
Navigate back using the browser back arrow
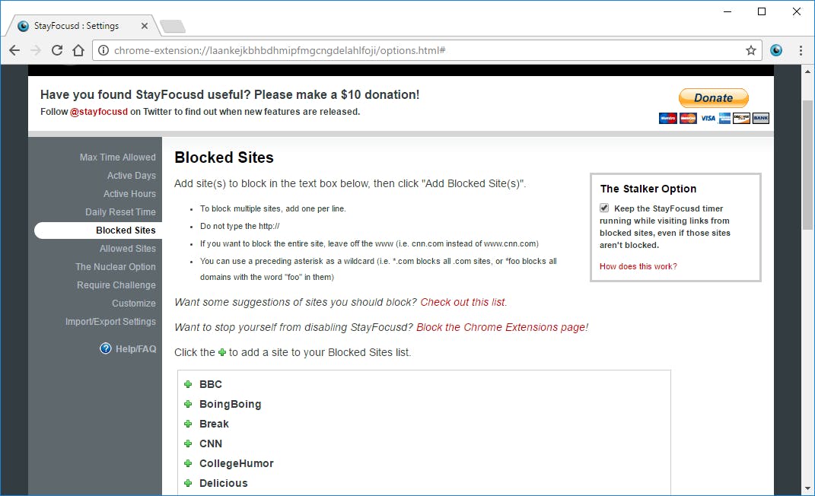click(14, 50)
